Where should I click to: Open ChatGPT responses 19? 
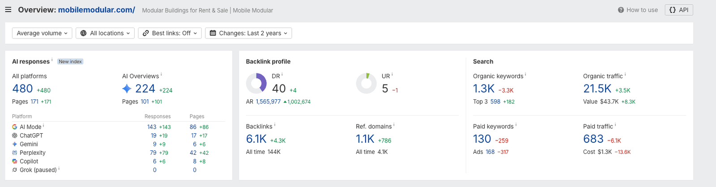(153, 136)
